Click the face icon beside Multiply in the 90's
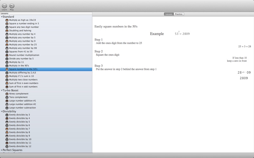Image resolution: width=254 pixels, height=158 pixels. click(7, 66)
